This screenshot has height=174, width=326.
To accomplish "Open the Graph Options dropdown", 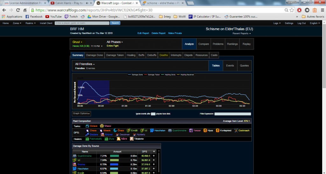I will (x=81, y=113).
